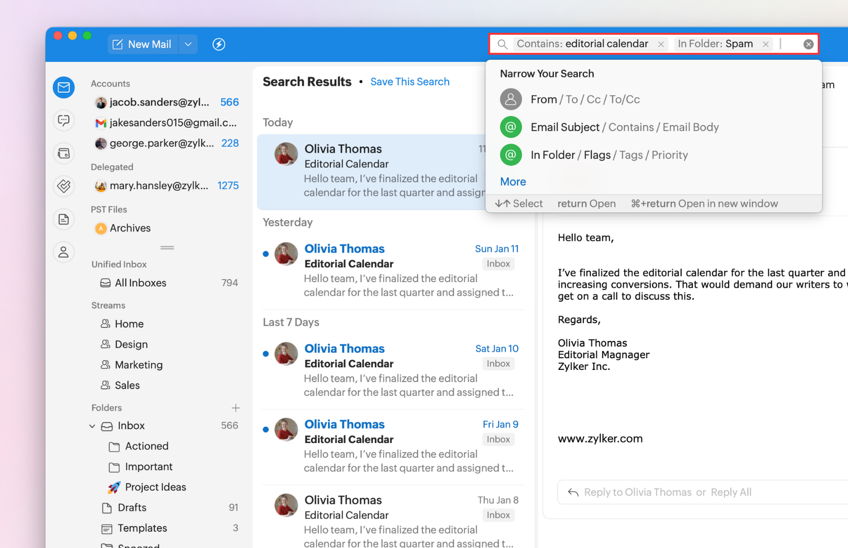Screen dimensions: 848x548
Task: Open the Chat module icon in sidebar
Action: click(64, 120)
